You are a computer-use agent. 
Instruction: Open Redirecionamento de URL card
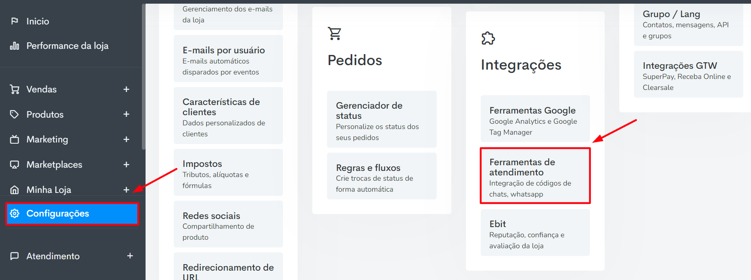[228, 266]
